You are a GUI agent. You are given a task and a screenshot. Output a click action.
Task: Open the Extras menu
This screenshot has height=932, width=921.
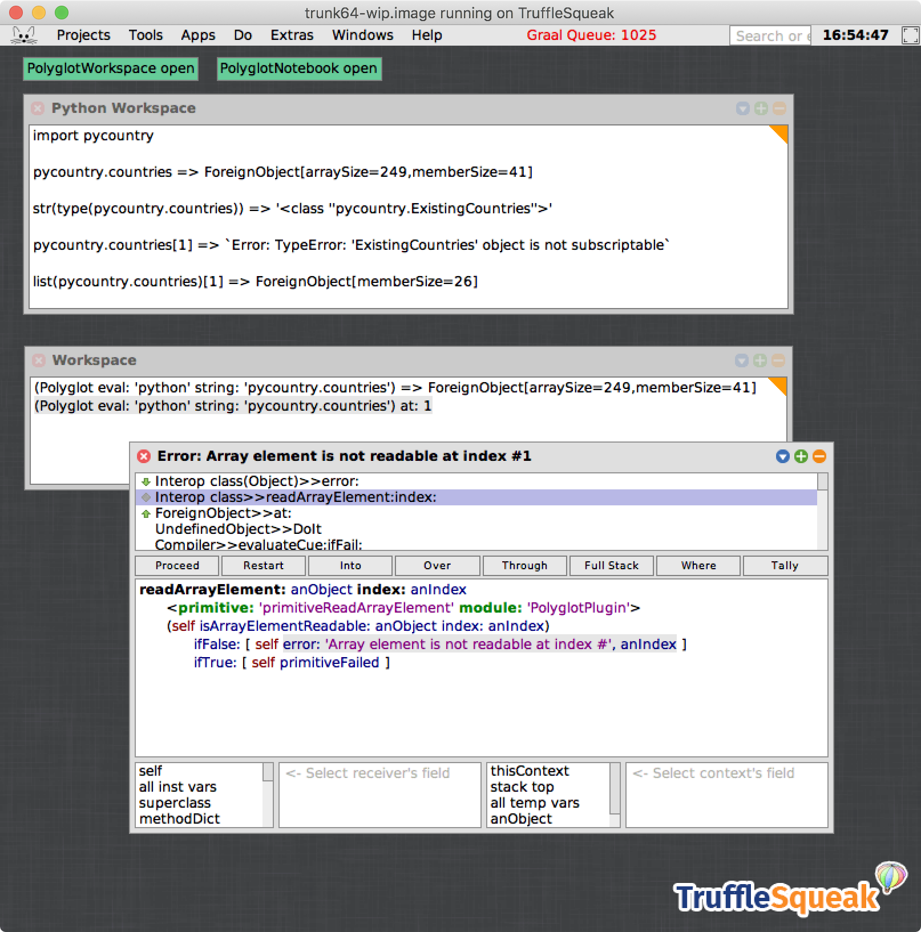[292, 35]
